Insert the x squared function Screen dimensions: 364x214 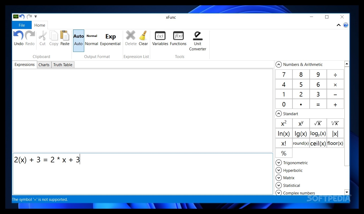click(284, 123)
